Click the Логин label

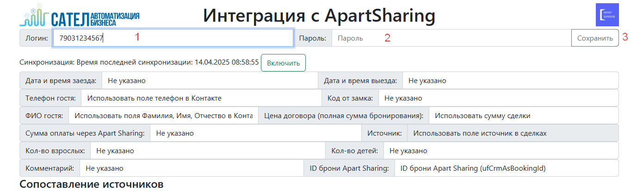pos(36,38)
